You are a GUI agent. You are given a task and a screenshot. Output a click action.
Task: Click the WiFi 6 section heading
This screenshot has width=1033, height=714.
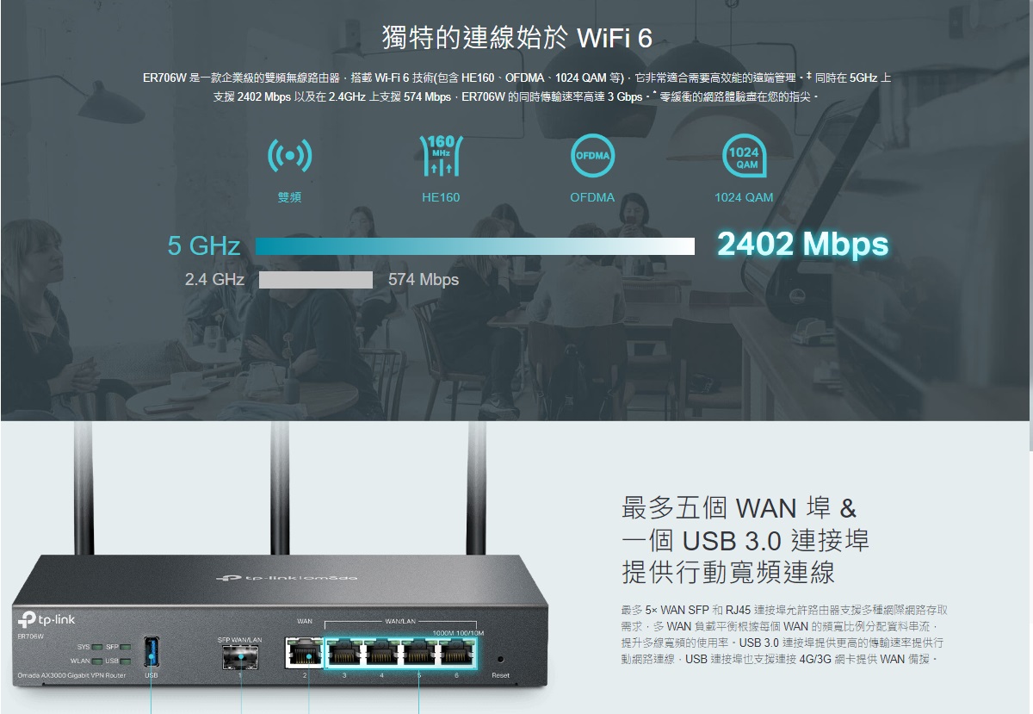coord(516,39)
